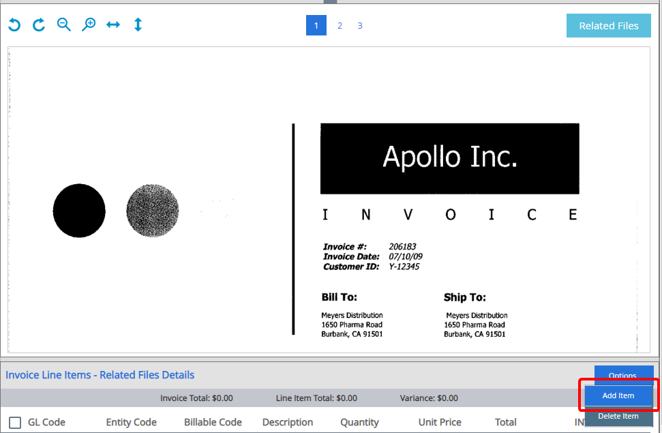Rotate the invoice counterclockwise

click(14, 25)
